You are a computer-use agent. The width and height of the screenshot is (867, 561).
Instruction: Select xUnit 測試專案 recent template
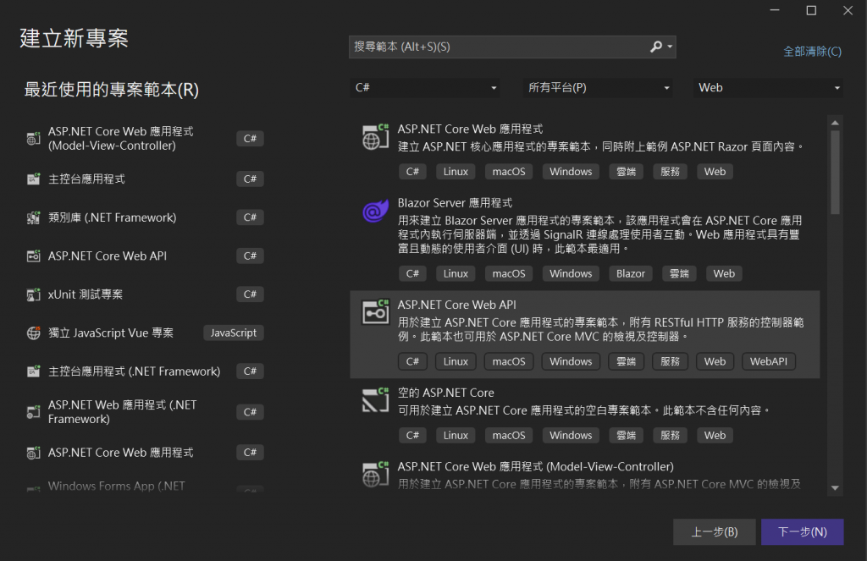(x=145, y=294)
